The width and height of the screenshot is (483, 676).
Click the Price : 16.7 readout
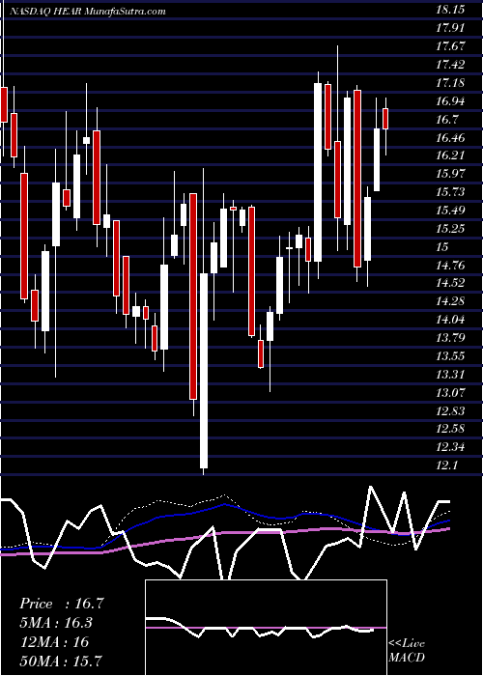coord(61,604)
